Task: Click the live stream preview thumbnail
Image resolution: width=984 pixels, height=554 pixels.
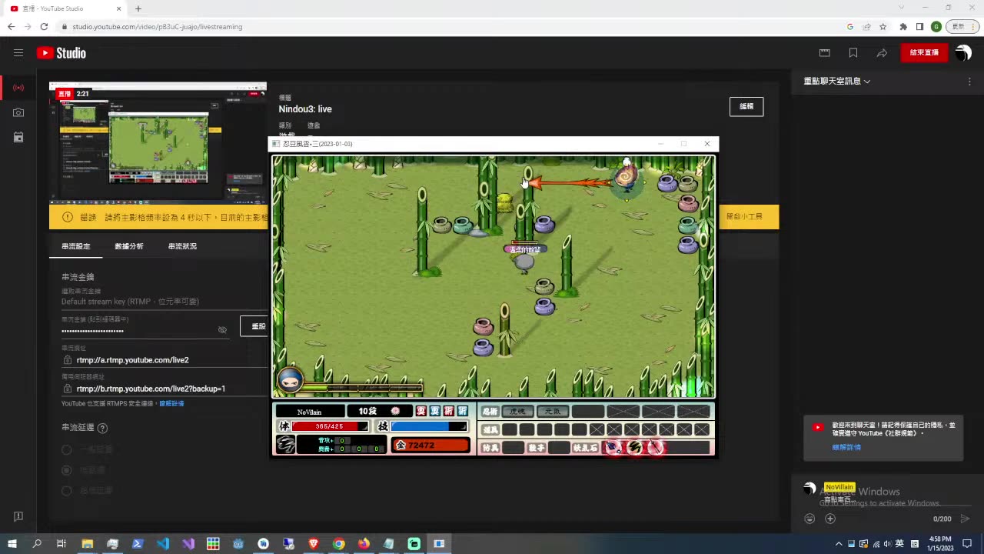Action: [158, 142]
